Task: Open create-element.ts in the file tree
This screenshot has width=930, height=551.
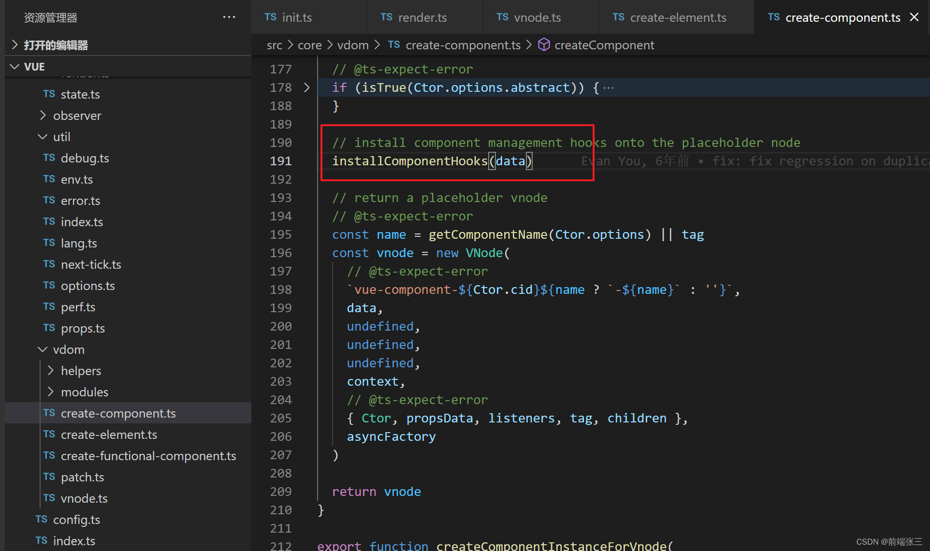Action: pos(128,435)
